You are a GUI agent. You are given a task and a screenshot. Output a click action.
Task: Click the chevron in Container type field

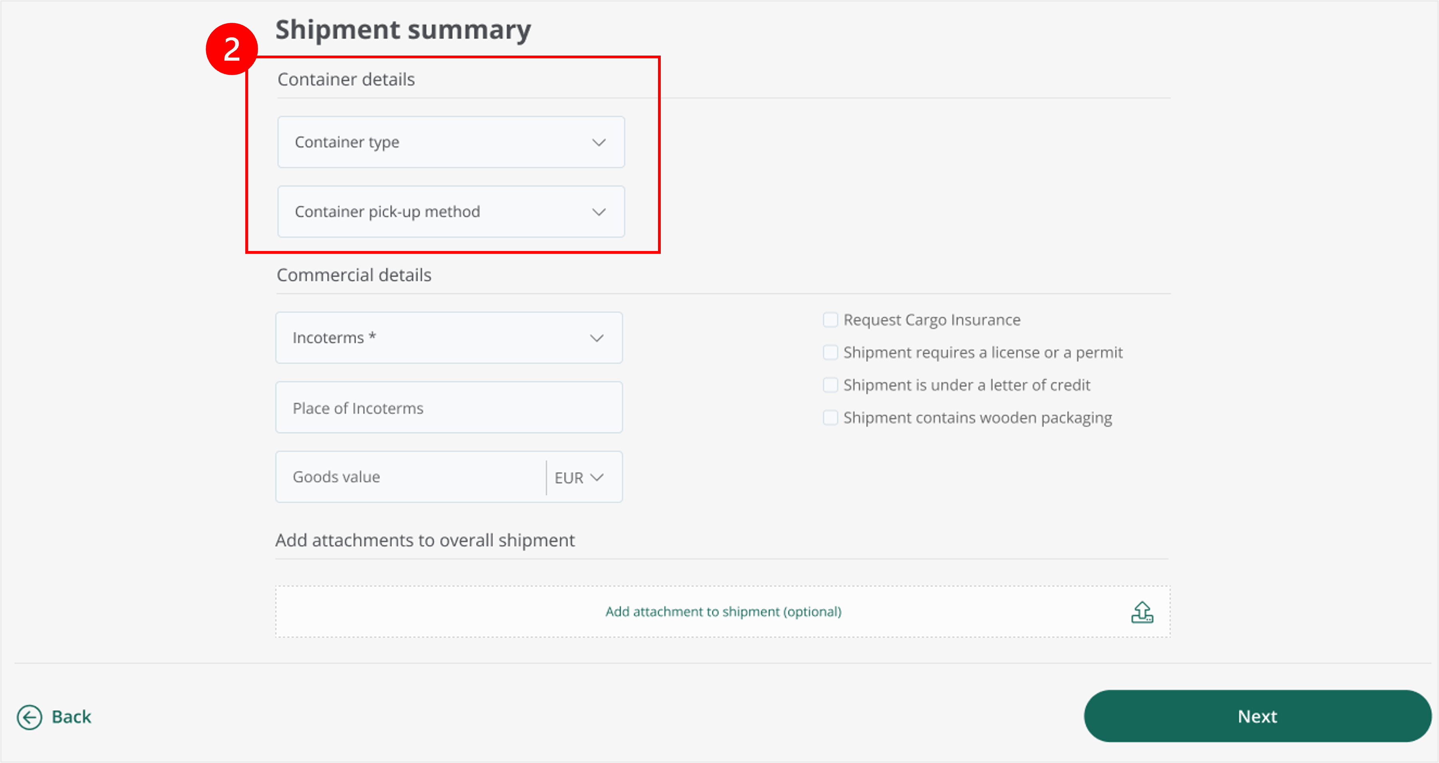[599, 143]
